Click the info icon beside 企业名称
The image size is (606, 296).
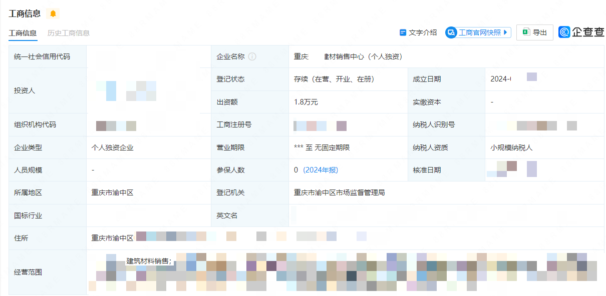252,56
